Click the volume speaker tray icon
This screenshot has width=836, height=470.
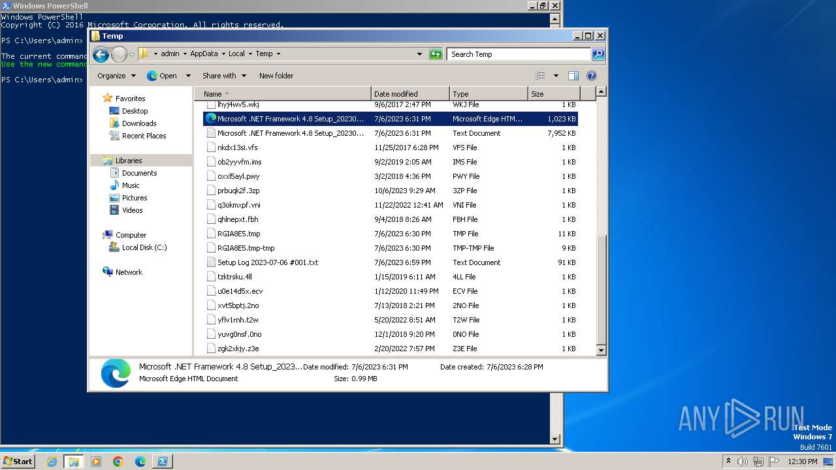(743, 462)
